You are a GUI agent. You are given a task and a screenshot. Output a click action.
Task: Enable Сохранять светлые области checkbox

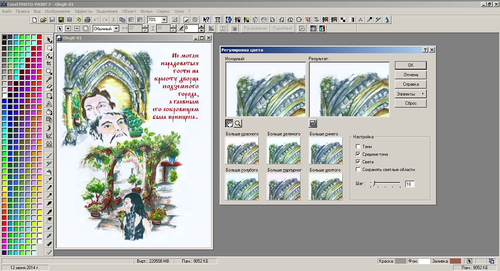(x=358, y=170)
